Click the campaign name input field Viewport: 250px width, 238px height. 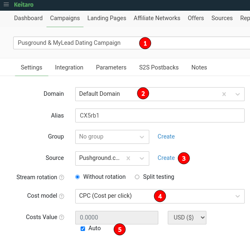tap(132, 43)
